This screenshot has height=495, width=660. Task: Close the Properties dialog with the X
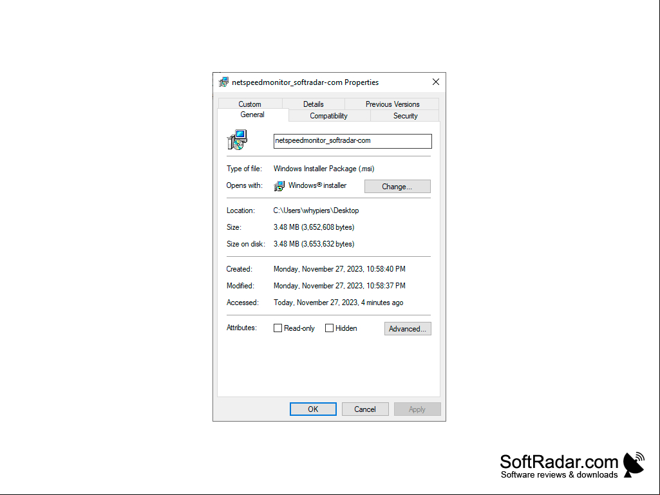tap(436, 82)
